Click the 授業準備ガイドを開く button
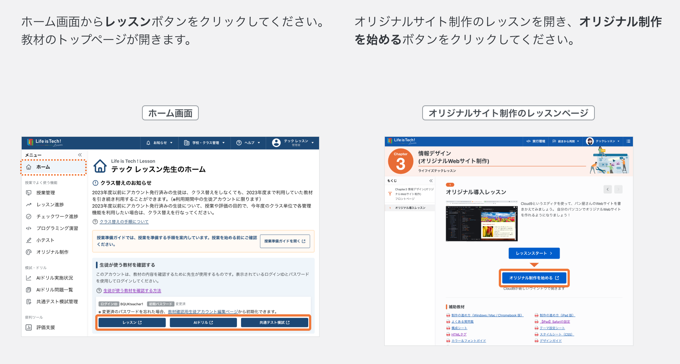Viewport: 680px width, 364px height. 285,241
